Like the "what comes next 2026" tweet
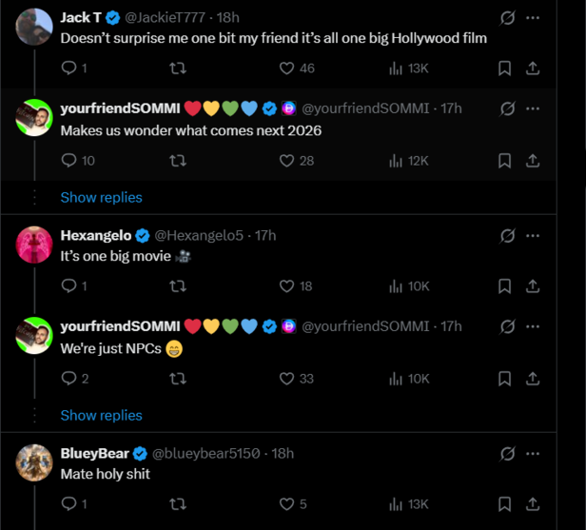The image size is (586, 530). [x=286, y=161]
